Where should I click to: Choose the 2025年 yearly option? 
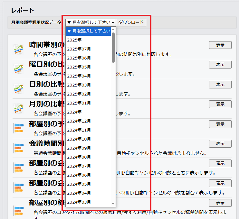tap(74, 40)
